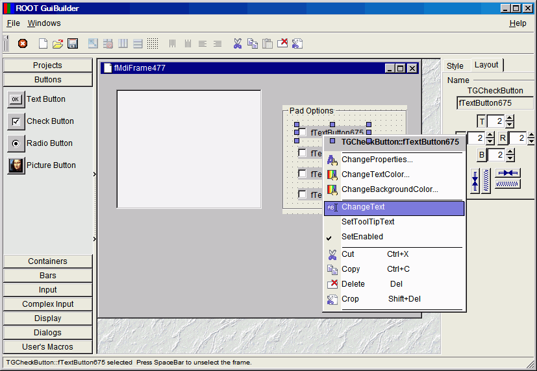The height and width of the screenshot is (371, 537).
Task: Create a new project with blank page icon
Action: coord(44,43)
